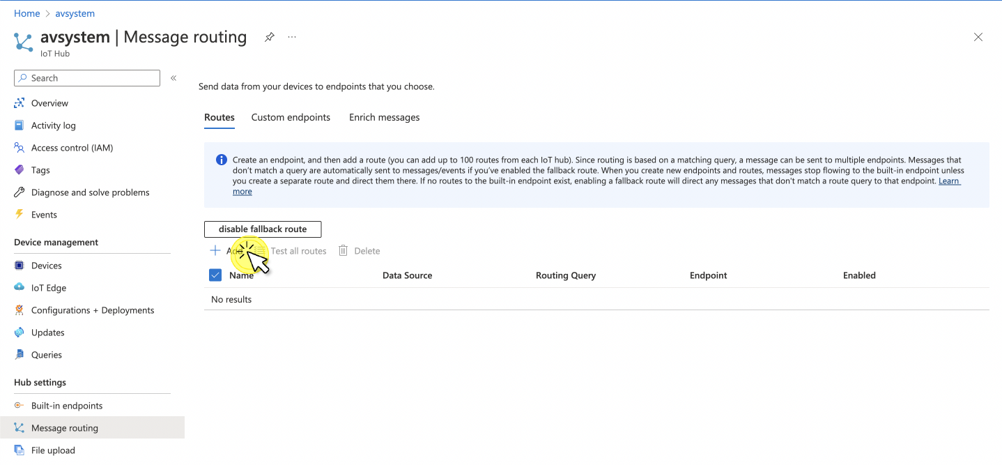This screenshot has width=1002, height=465.
Task: Follow the Learn more link
Action: (949, 181)
